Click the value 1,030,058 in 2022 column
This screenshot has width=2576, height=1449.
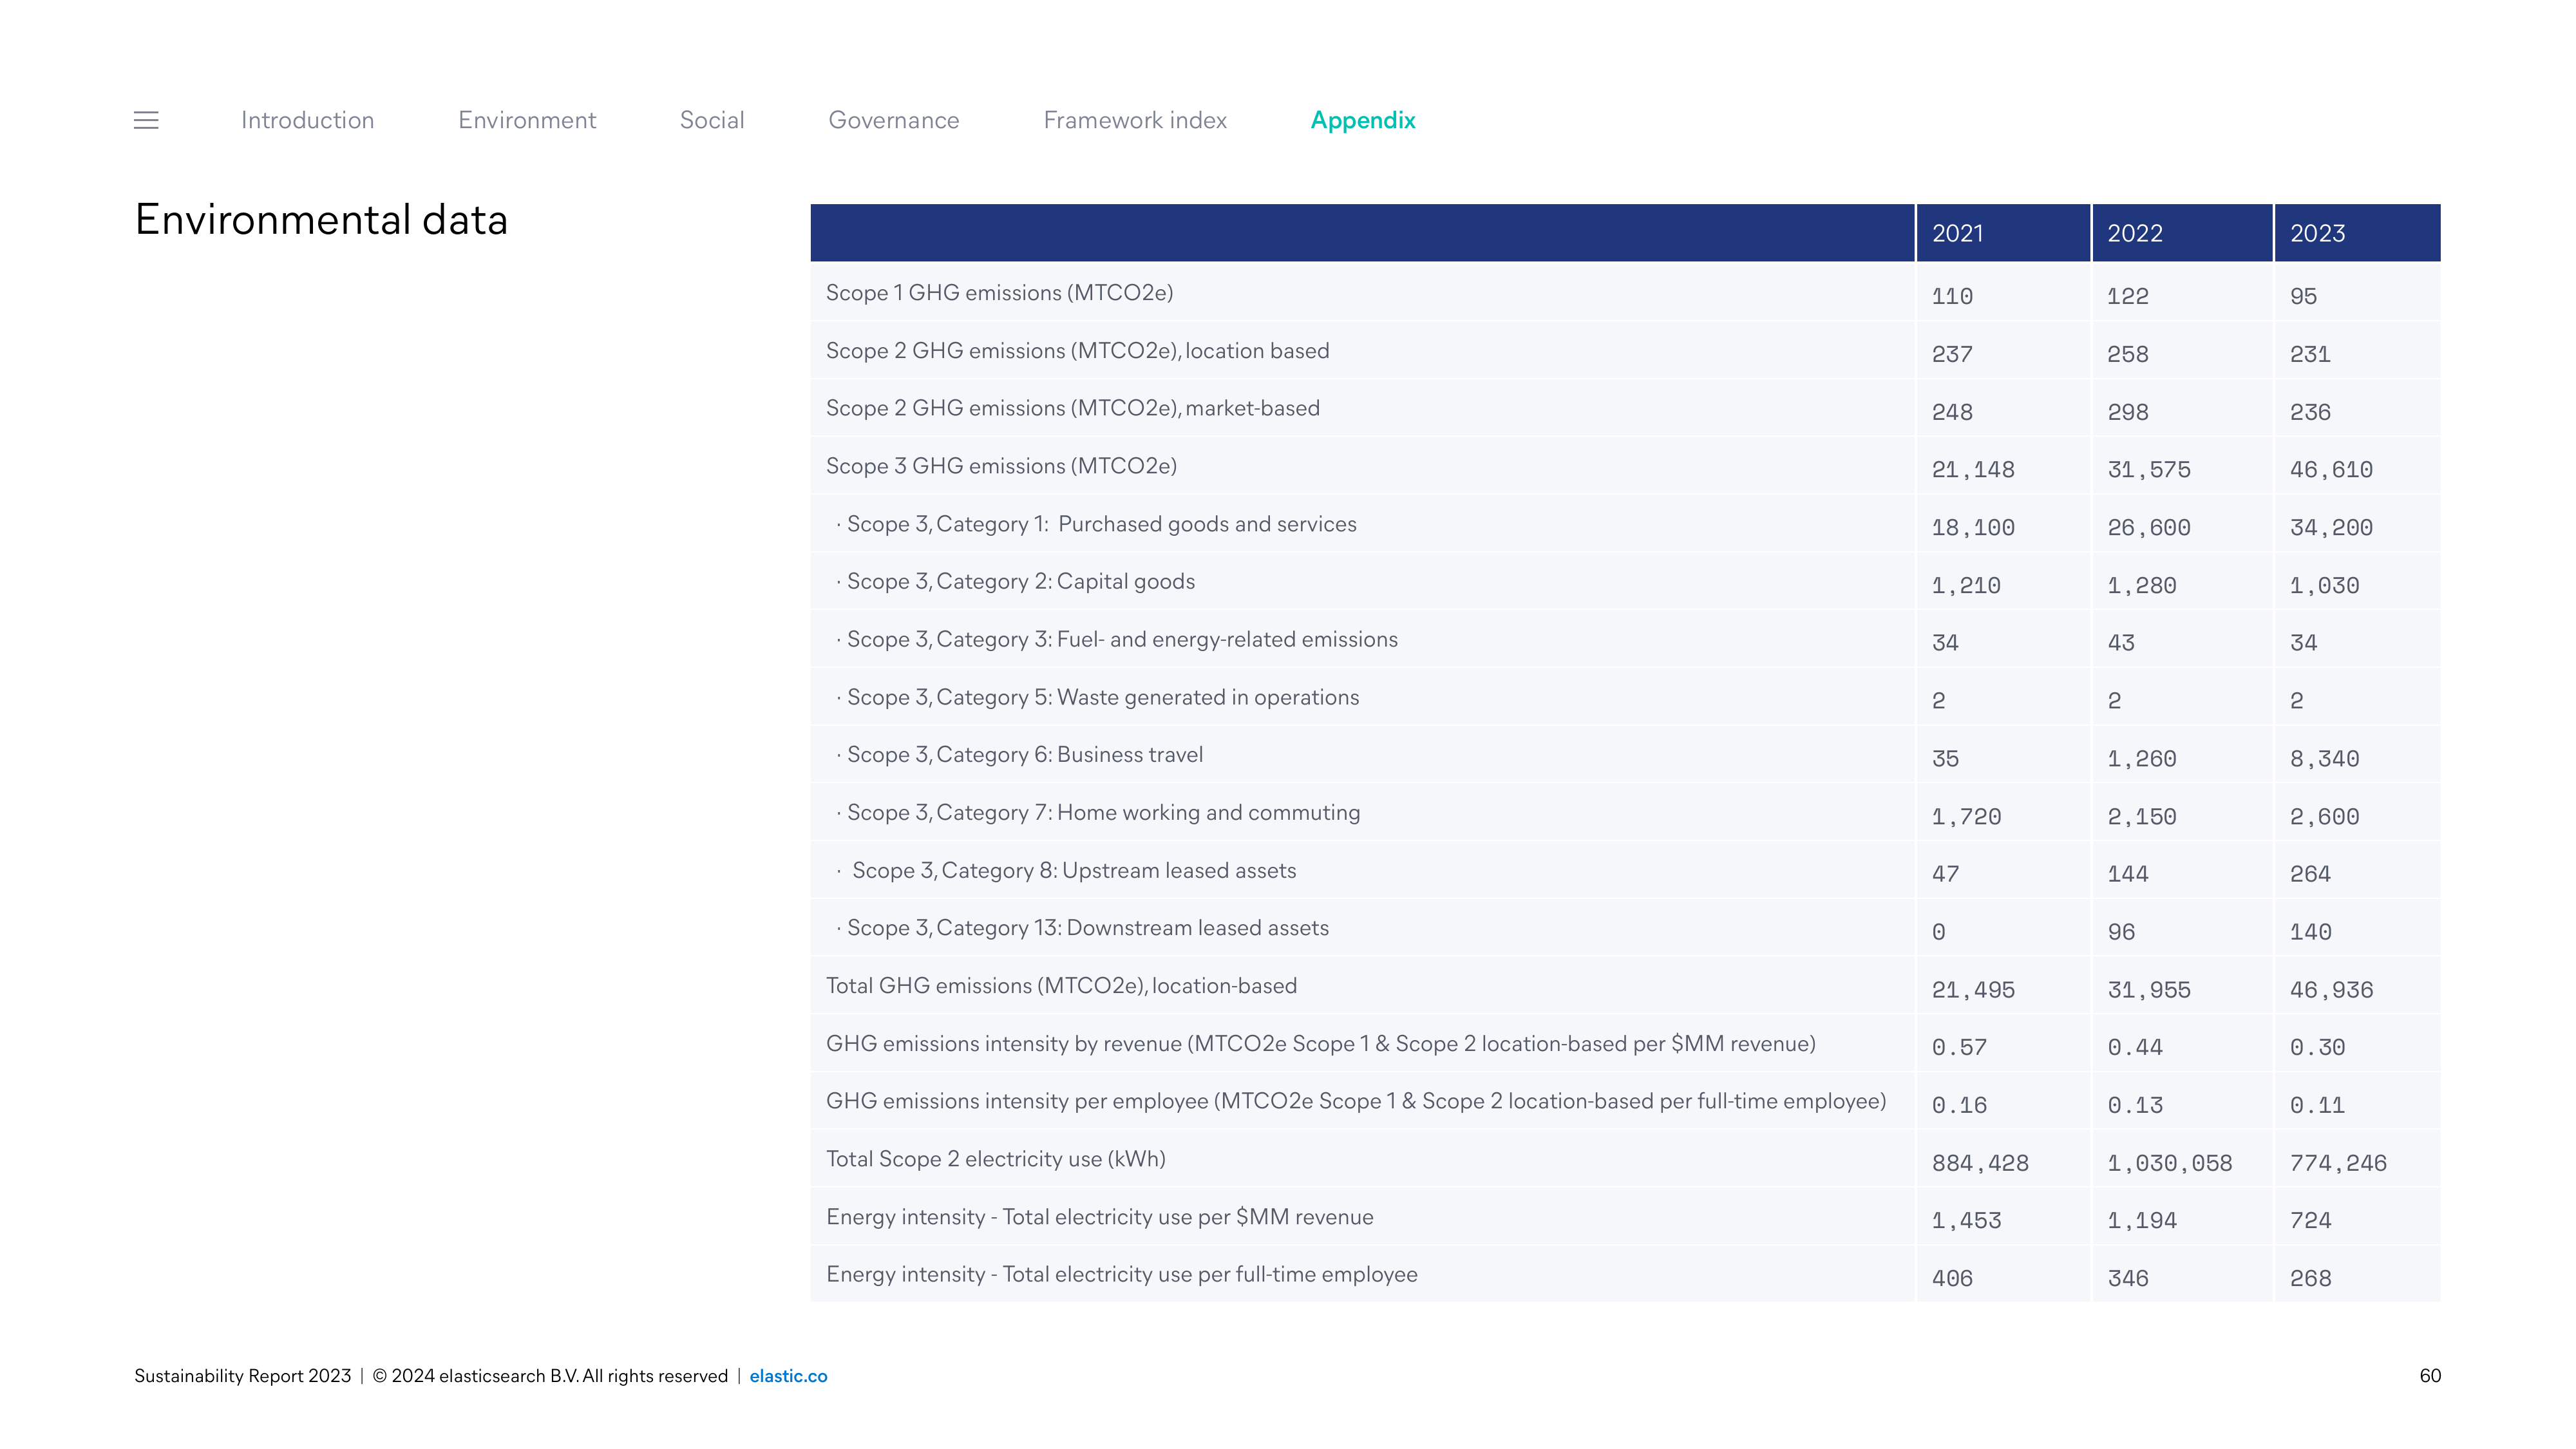pos(2169,1164)
